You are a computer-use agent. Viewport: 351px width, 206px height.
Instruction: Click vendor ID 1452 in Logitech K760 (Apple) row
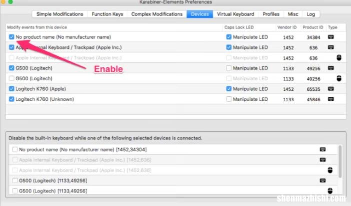pos(288,89)
